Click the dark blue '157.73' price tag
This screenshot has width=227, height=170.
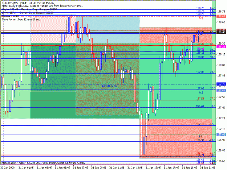click(x=221, y=84)
